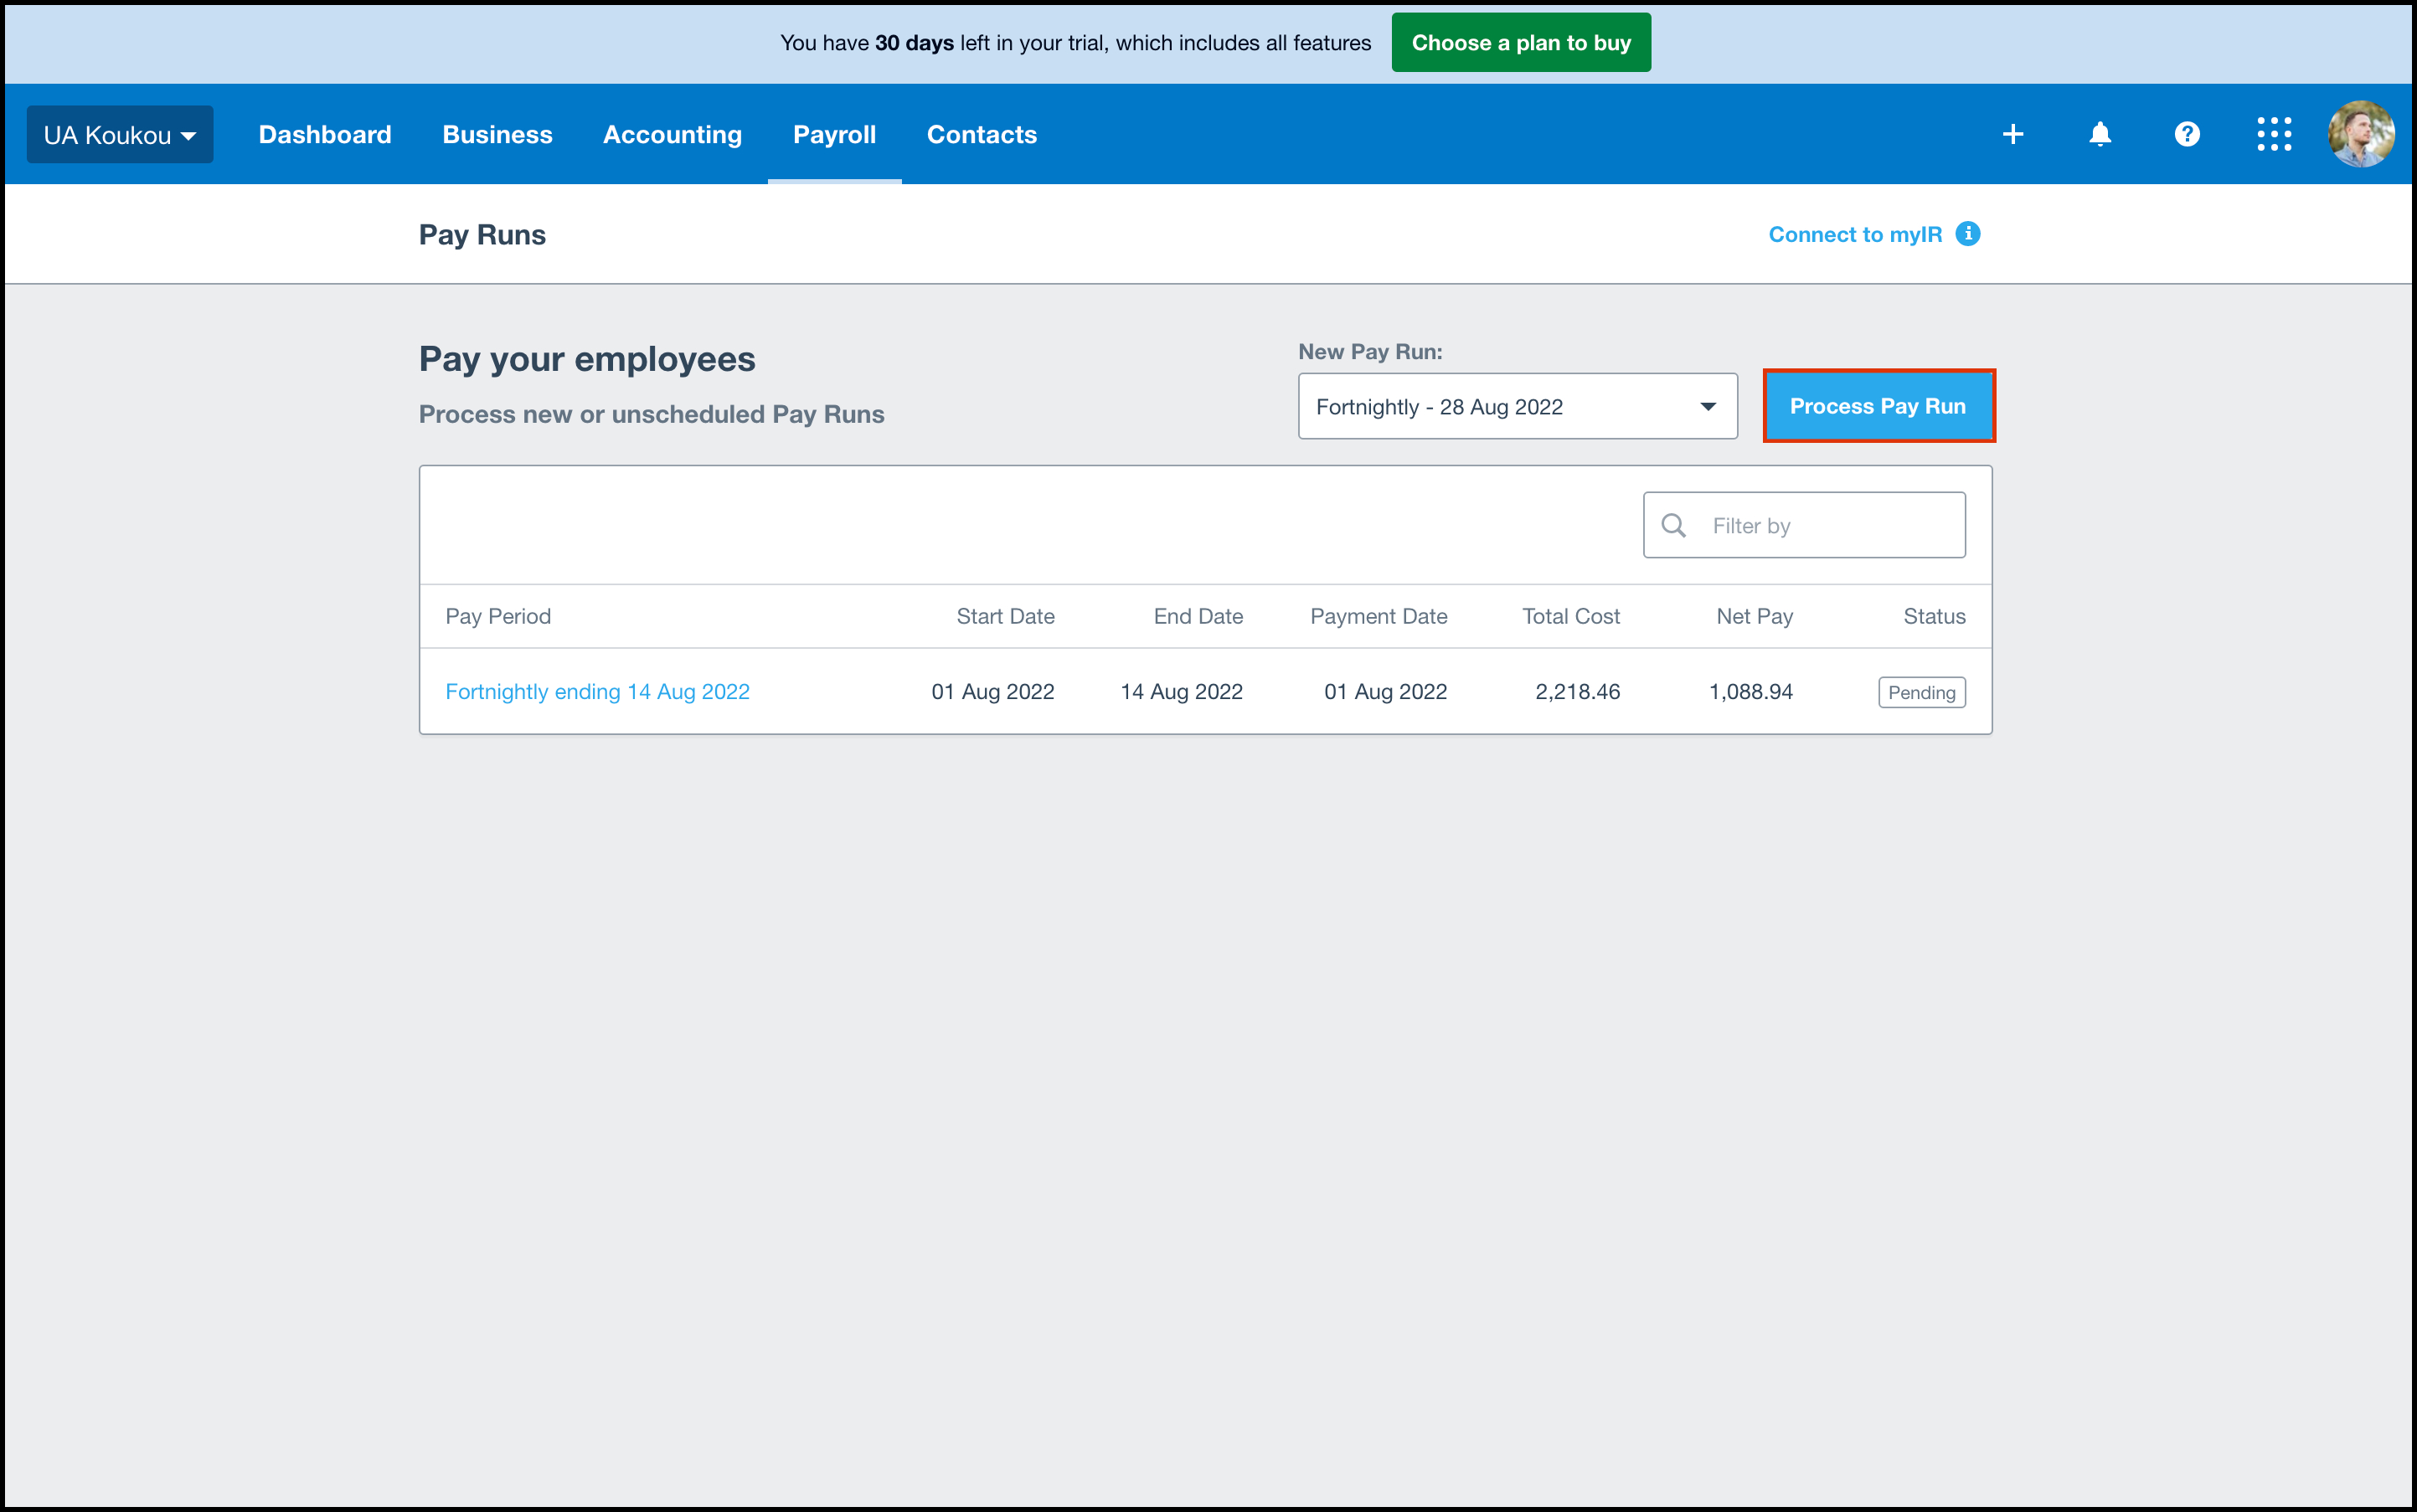Go to the Dashboard tab
This screenshot has width=2417, height=1512.
pyautogui.click(x=325, y=135)
